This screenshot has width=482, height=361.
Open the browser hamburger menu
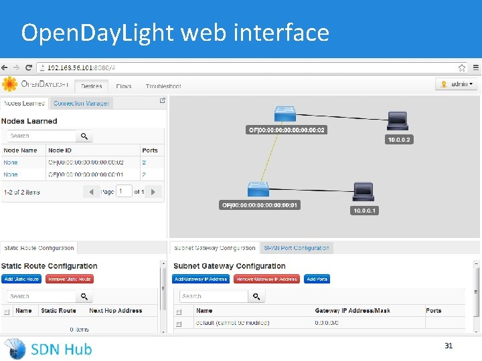tap(475, 68)
